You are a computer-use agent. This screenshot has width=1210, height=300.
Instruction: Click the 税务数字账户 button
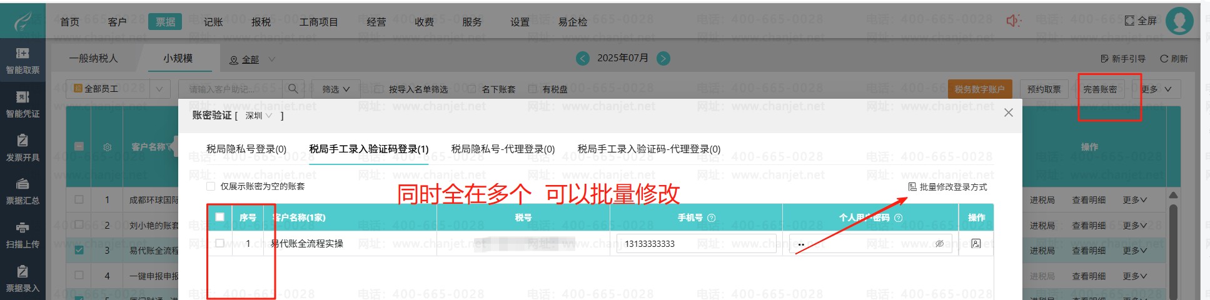coord(979,89)
